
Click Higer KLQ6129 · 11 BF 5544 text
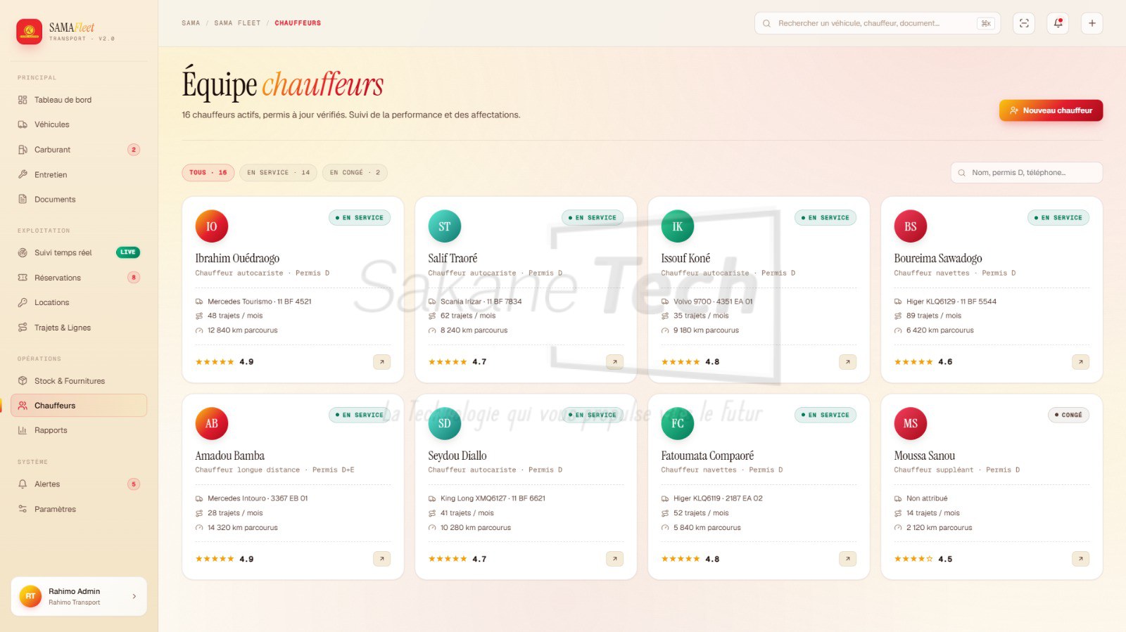pyautogui.click(x=951, y=302)
